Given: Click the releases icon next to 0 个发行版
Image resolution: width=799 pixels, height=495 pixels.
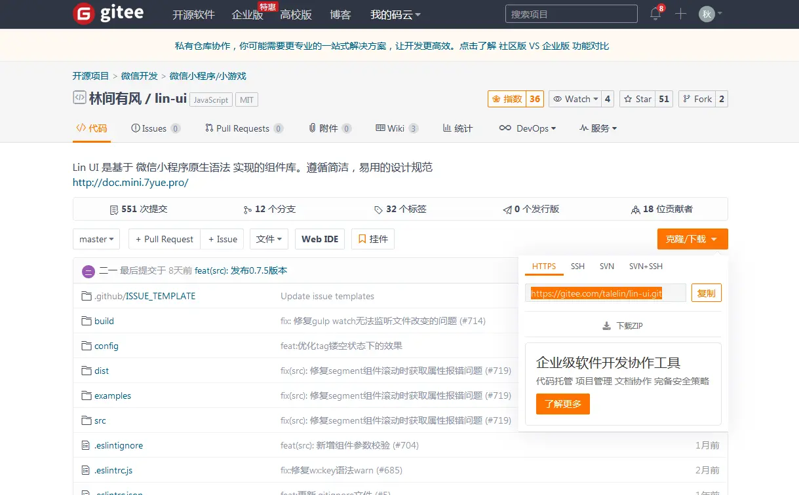Looking at the screenshot, I should [507, 210].
